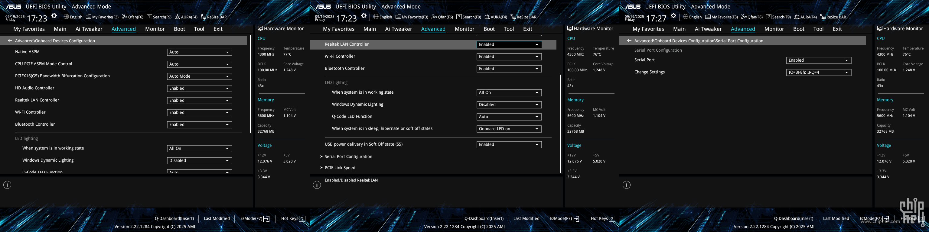
Task: Open the Q-Code LED Function dropdown in middle screen
Action: [509, 117]
